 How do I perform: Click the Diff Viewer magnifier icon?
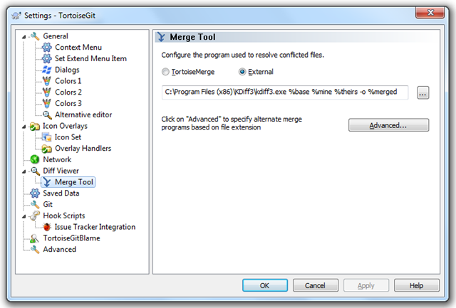point(35,171)
